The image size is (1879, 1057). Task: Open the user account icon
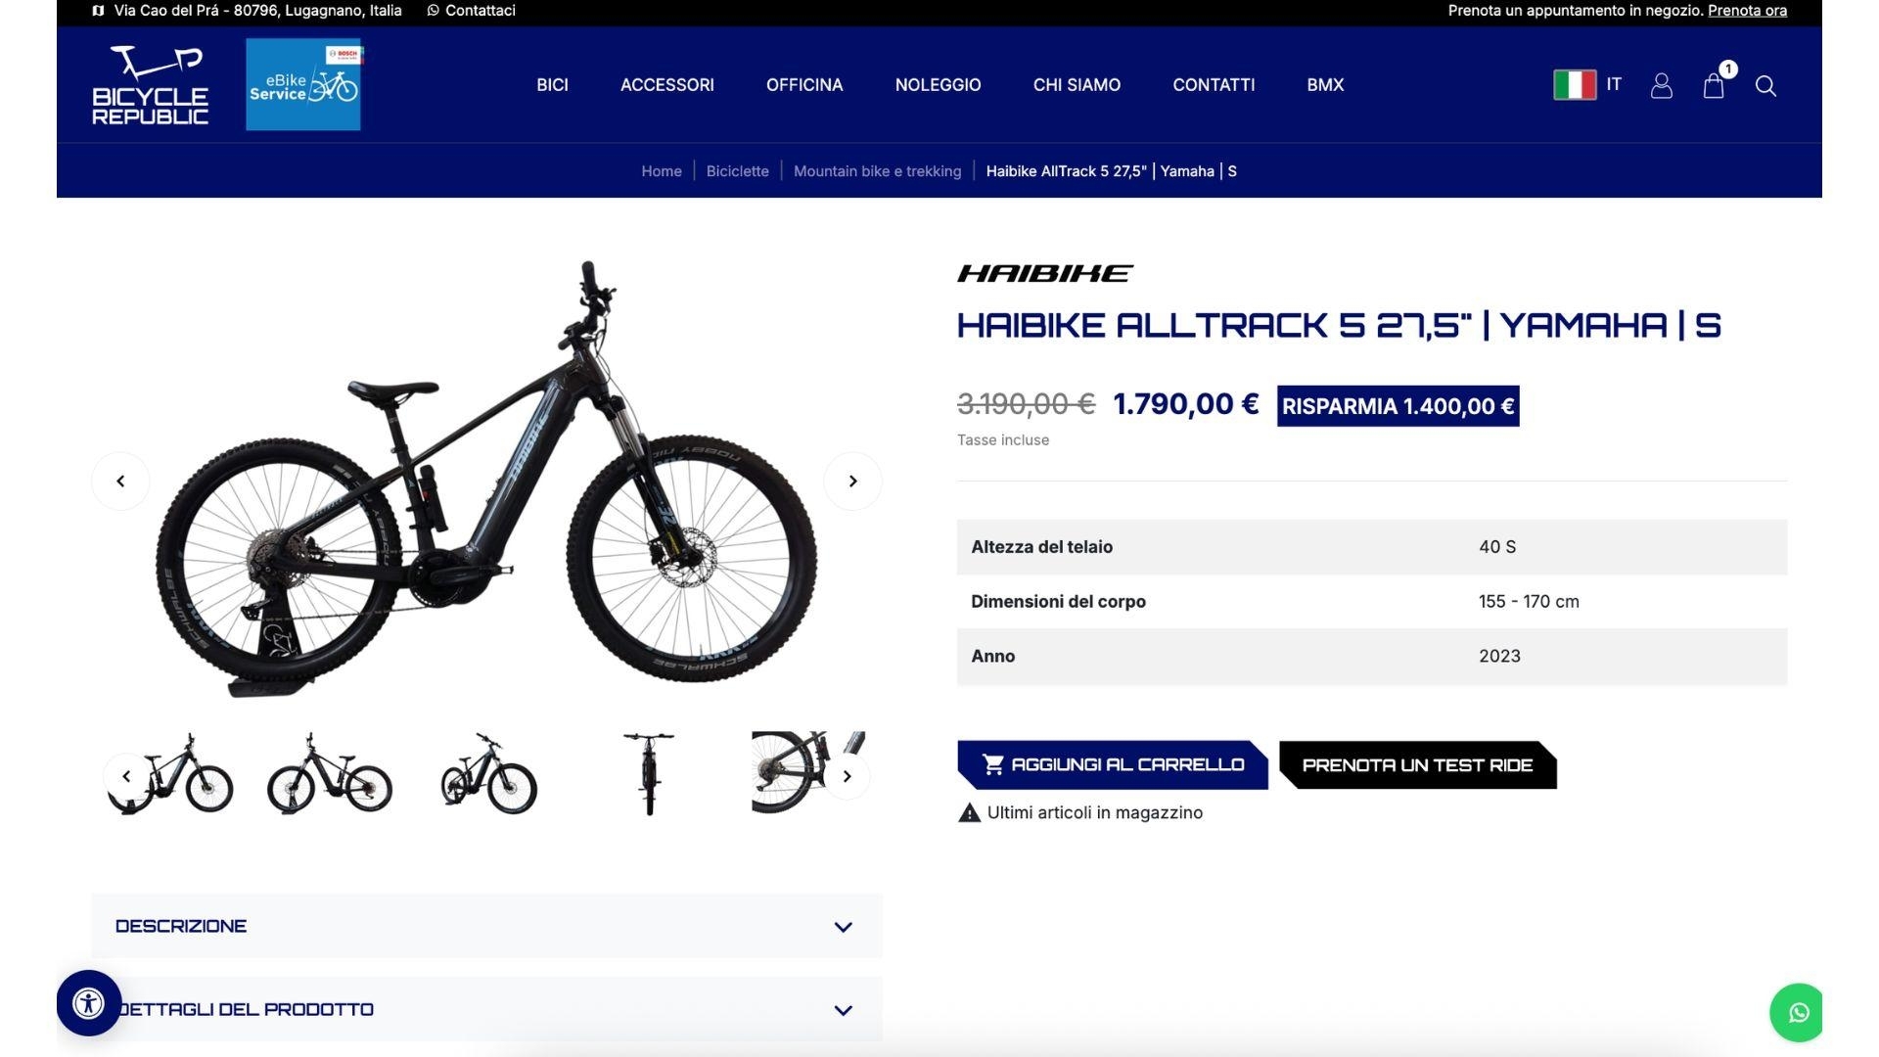1661,86
